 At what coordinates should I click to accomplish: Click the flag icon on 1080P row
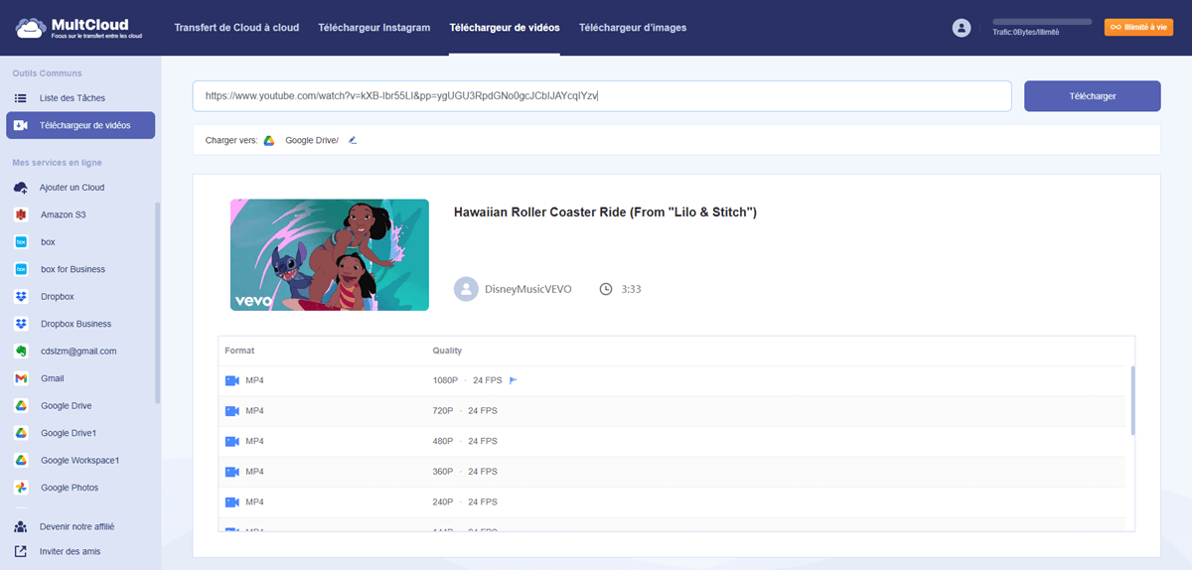(514, 380)
